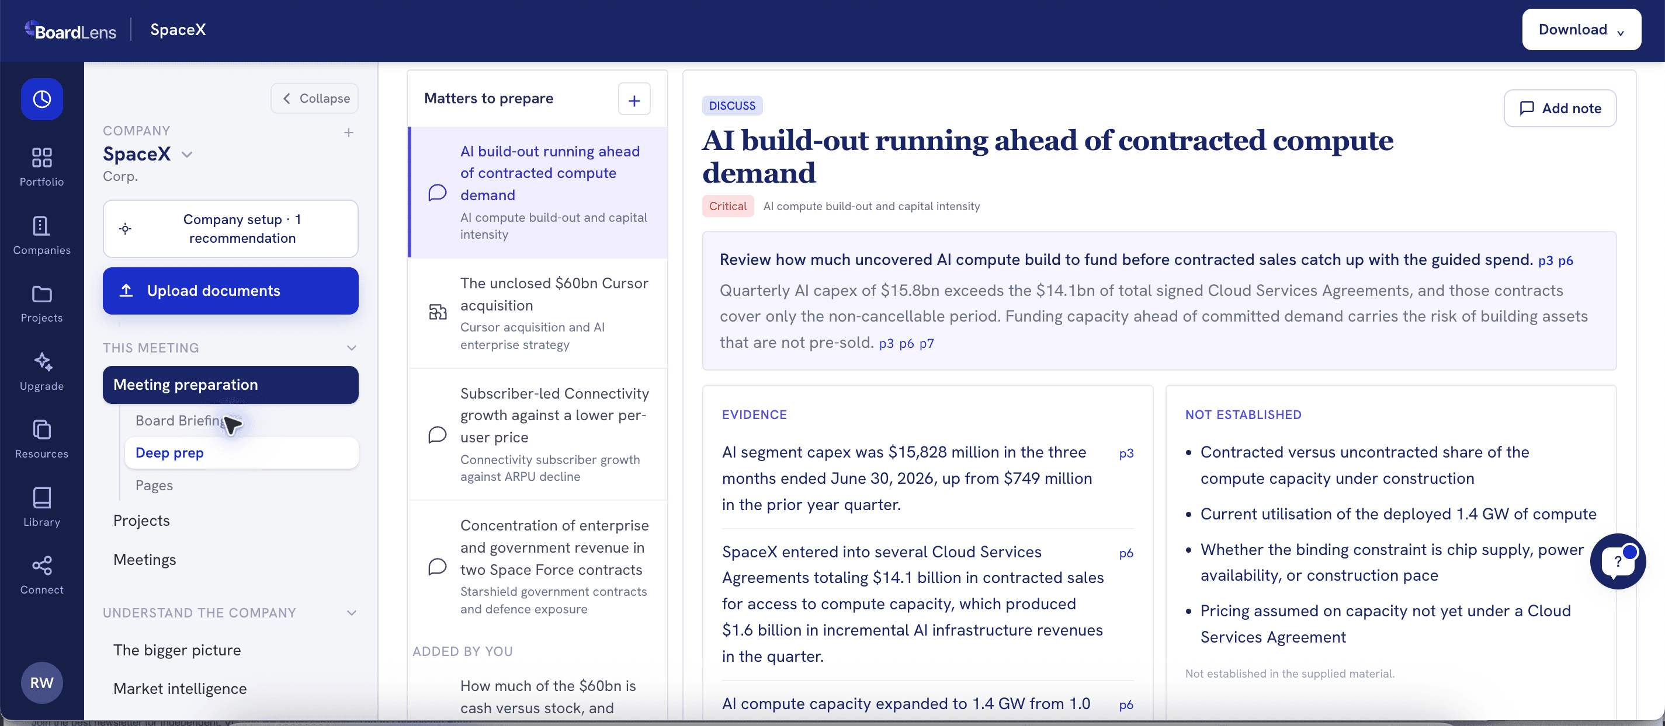Viewport: 1665px width, 726px height.
Task: Click the EVIDENCE heading
Action: pyautogui.click(x=754, y=415)
